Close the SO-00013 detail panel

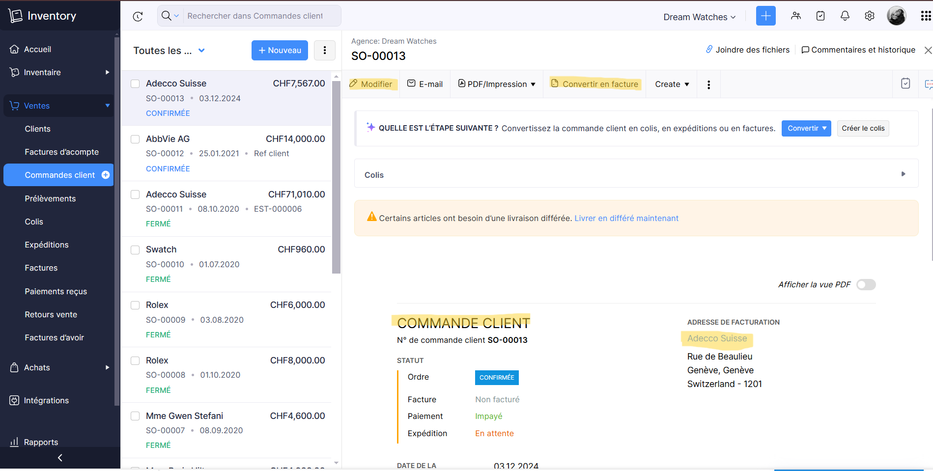pyautogui.click(x=928, y=50)
